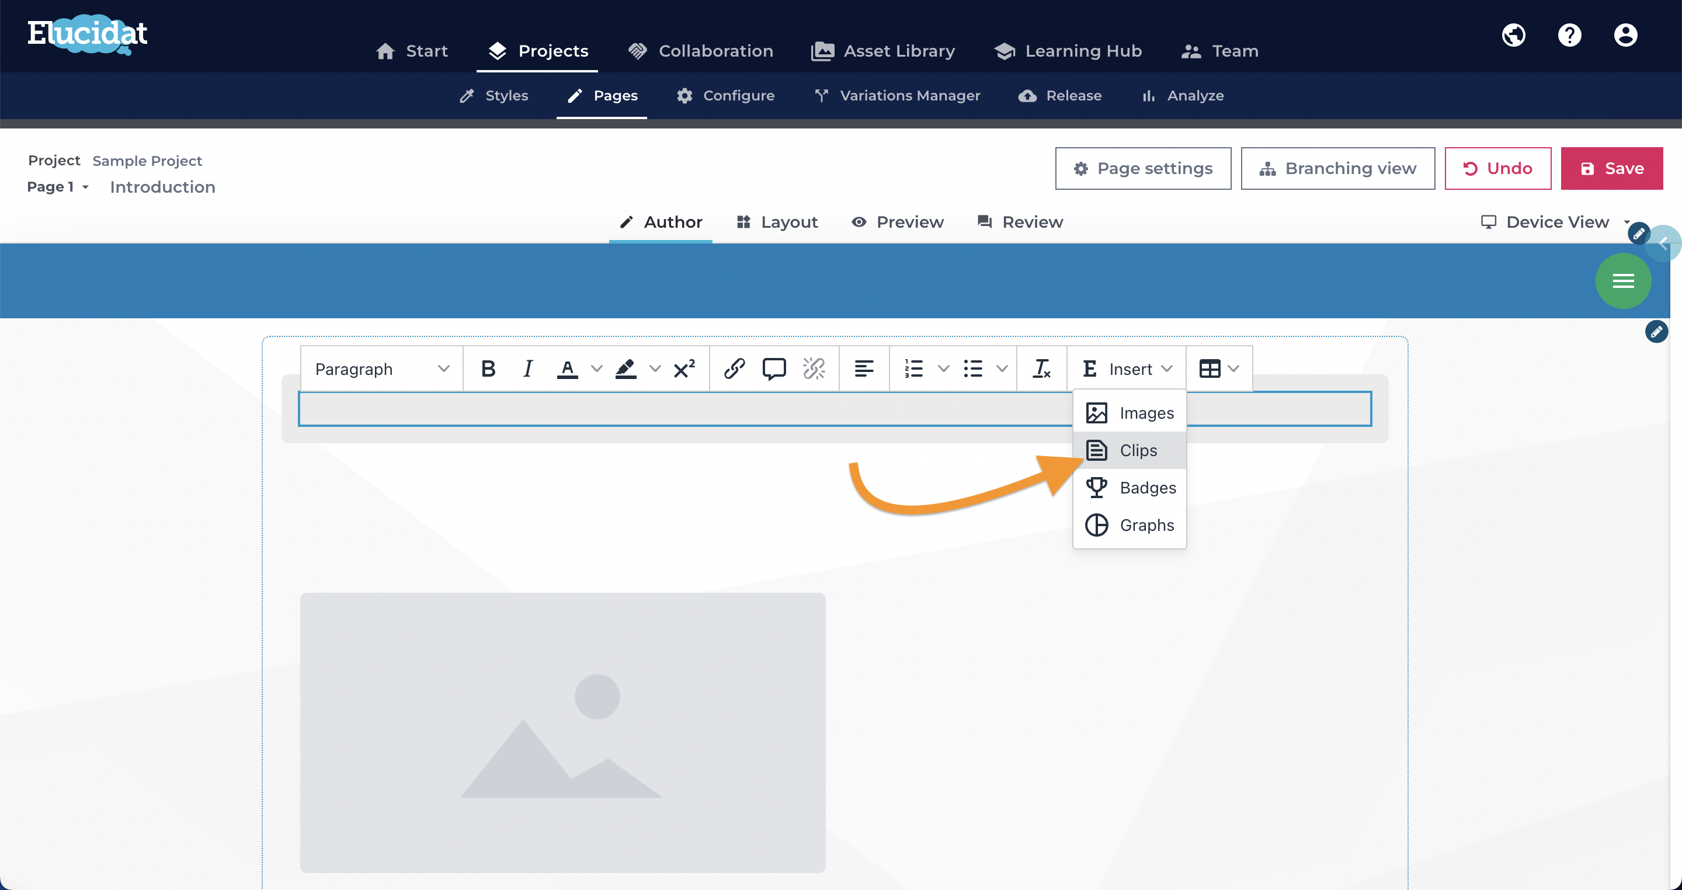Click the remove link icon

tap(814, 369)
